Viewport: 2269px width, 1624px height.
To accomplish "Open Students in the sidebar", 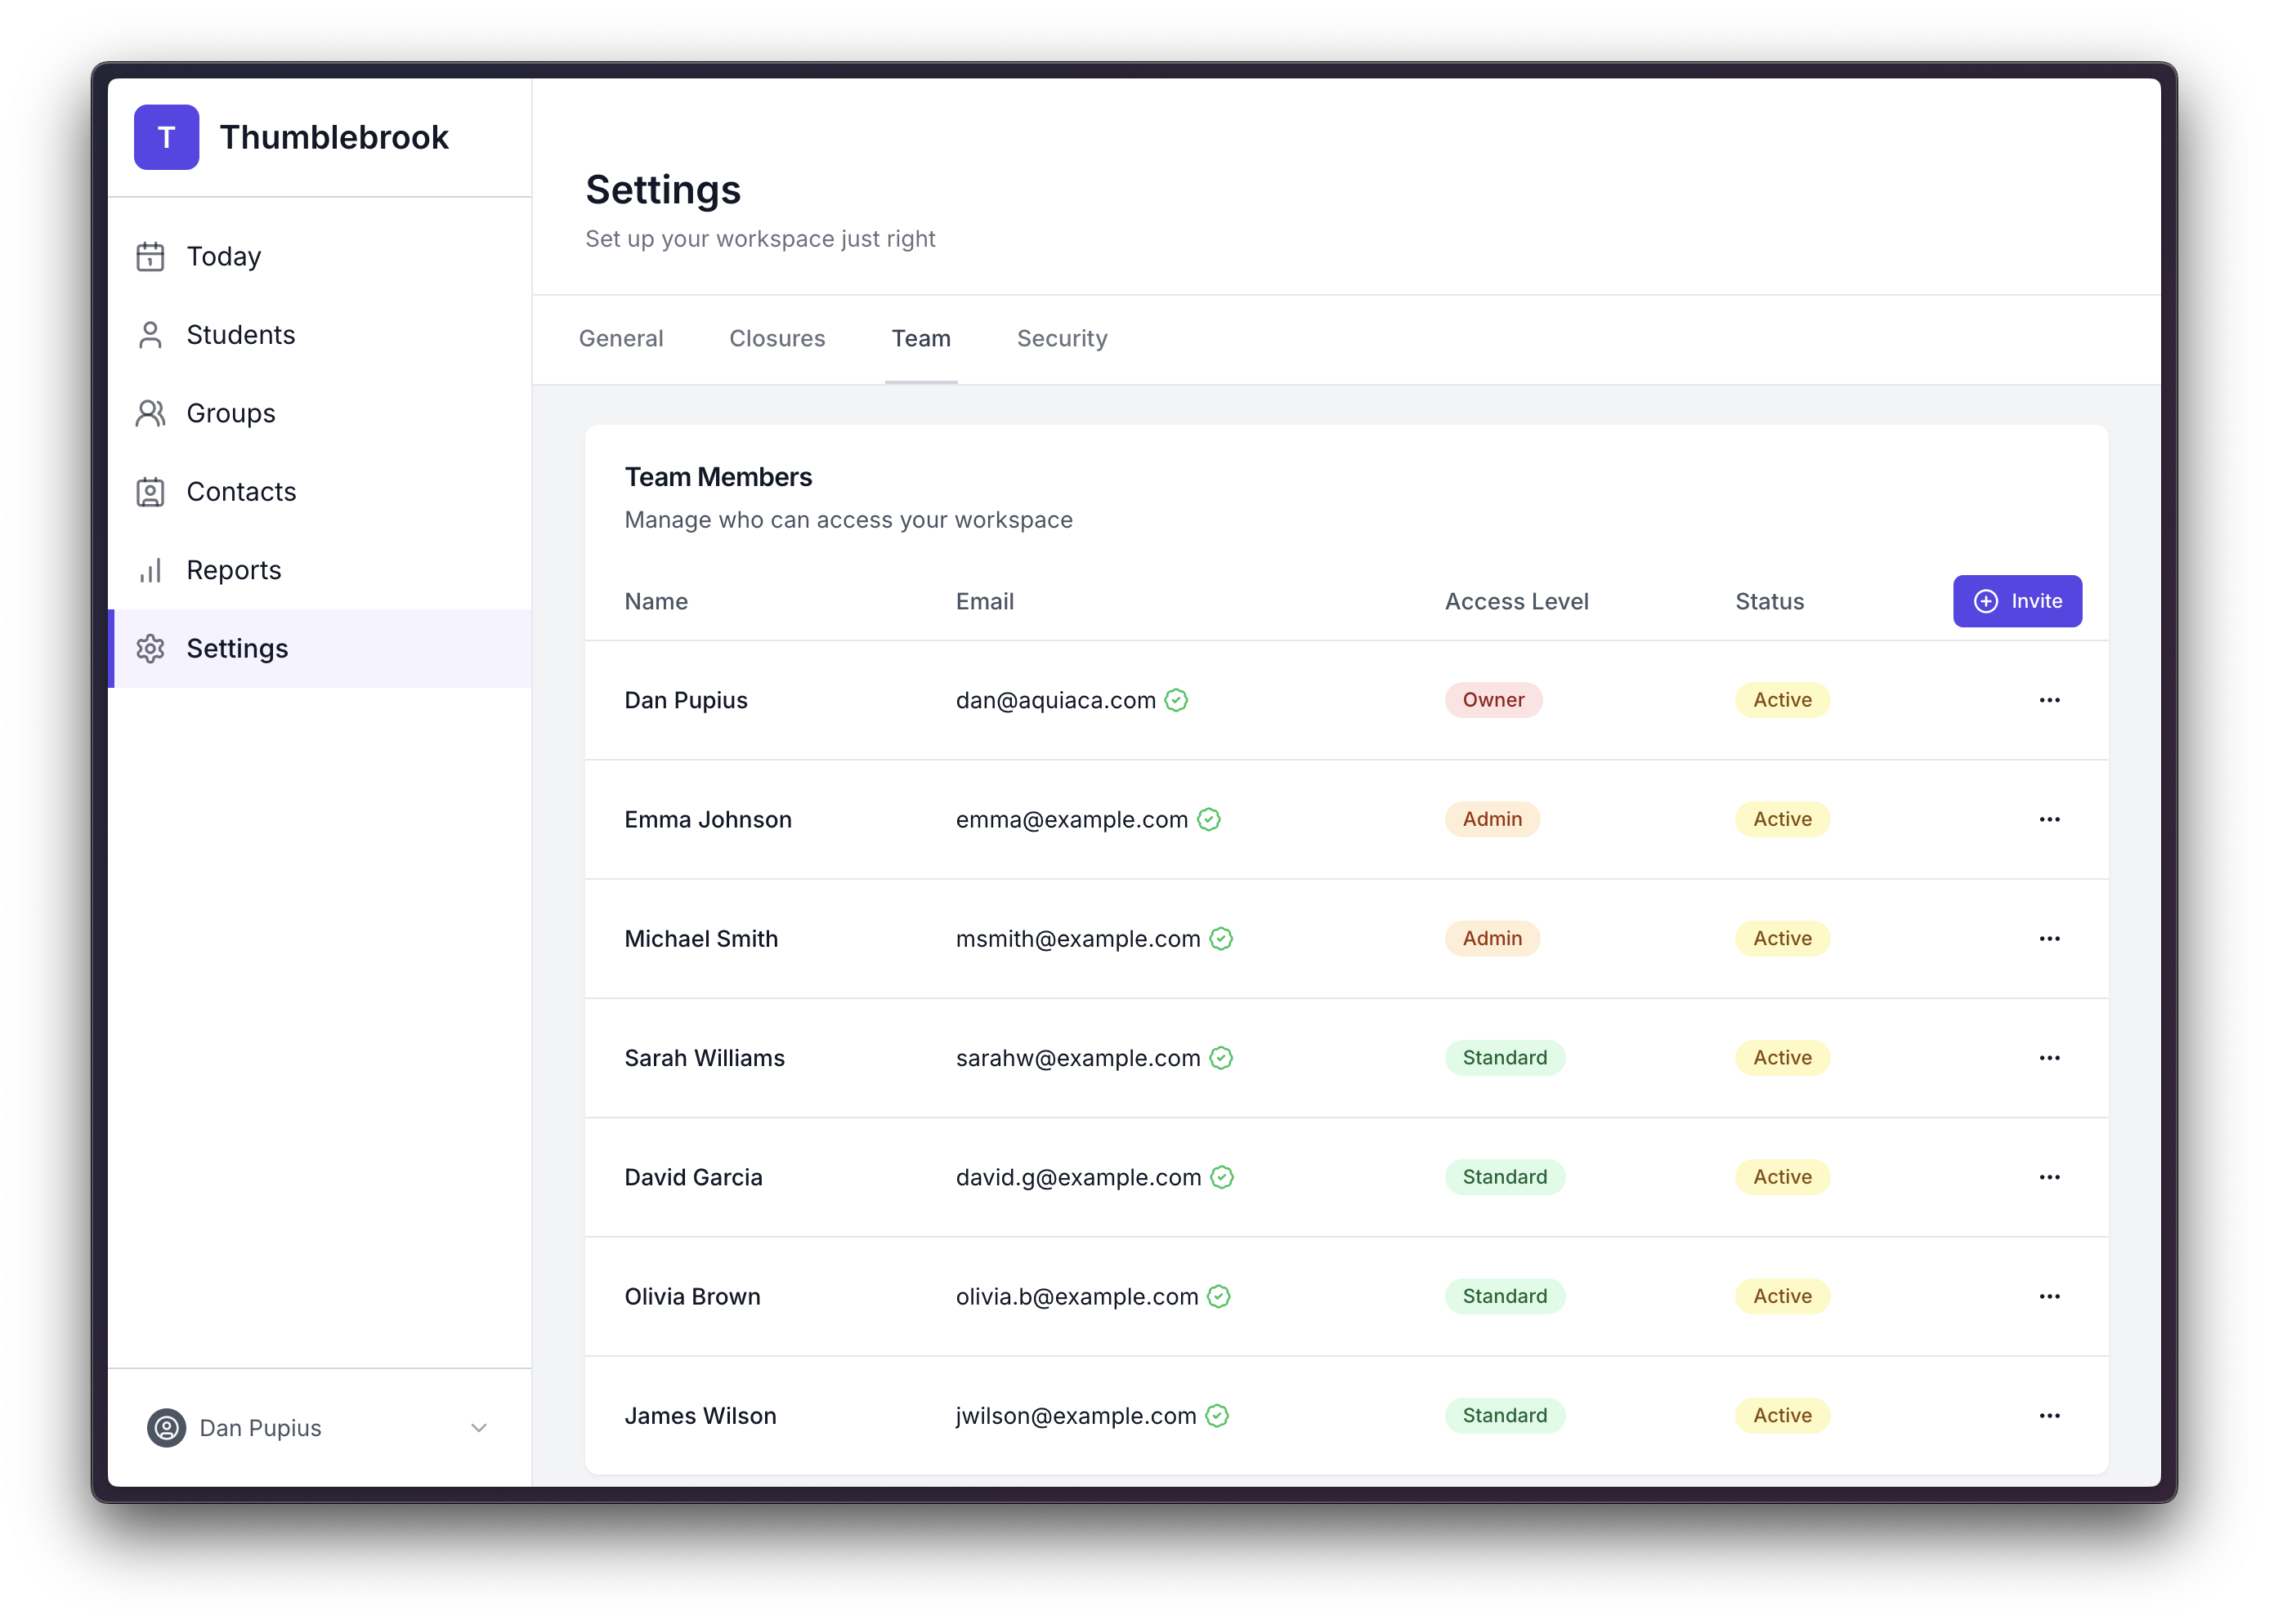I will pos(320,335).
